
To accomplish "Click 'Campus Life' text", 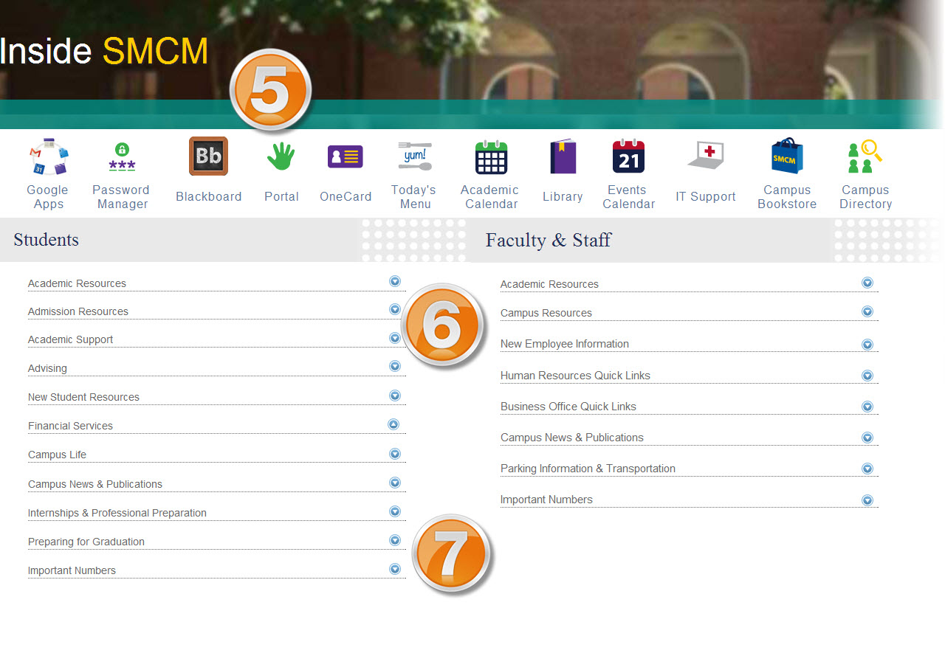I will pyautogui.click(x=57, y=455).
